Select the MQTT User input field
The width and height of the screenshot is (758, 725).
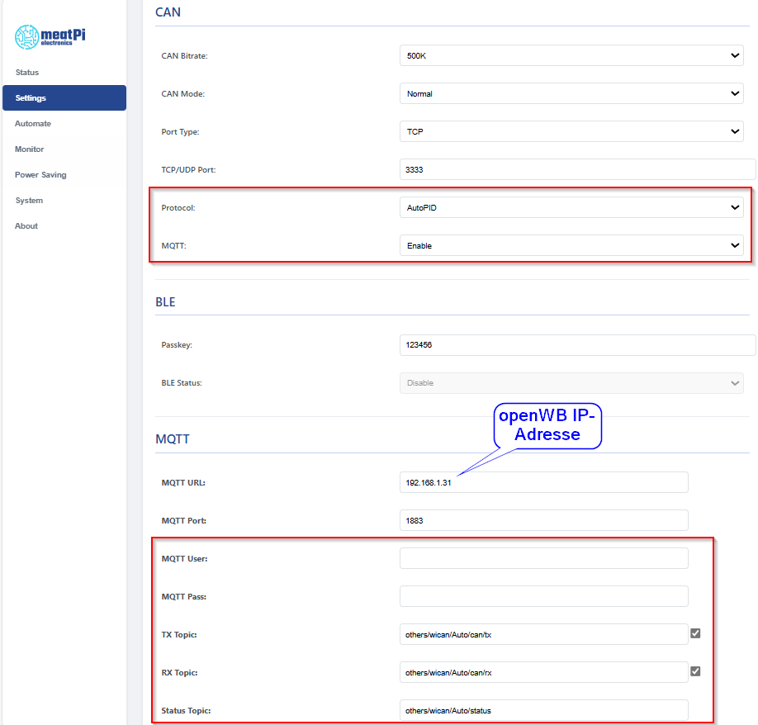(x=543, y=558)
